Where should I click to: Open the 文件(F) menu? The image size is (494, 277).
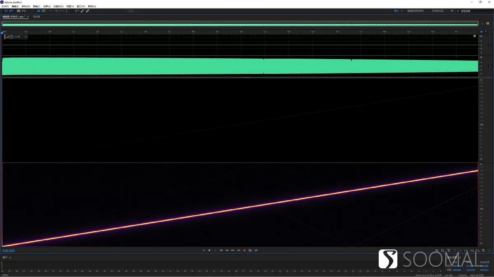tap(5, 7)
